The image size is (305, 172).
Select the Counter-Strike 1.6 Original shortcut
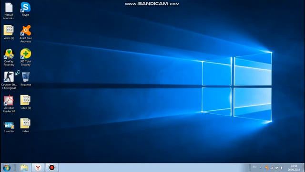coord(9,80)
